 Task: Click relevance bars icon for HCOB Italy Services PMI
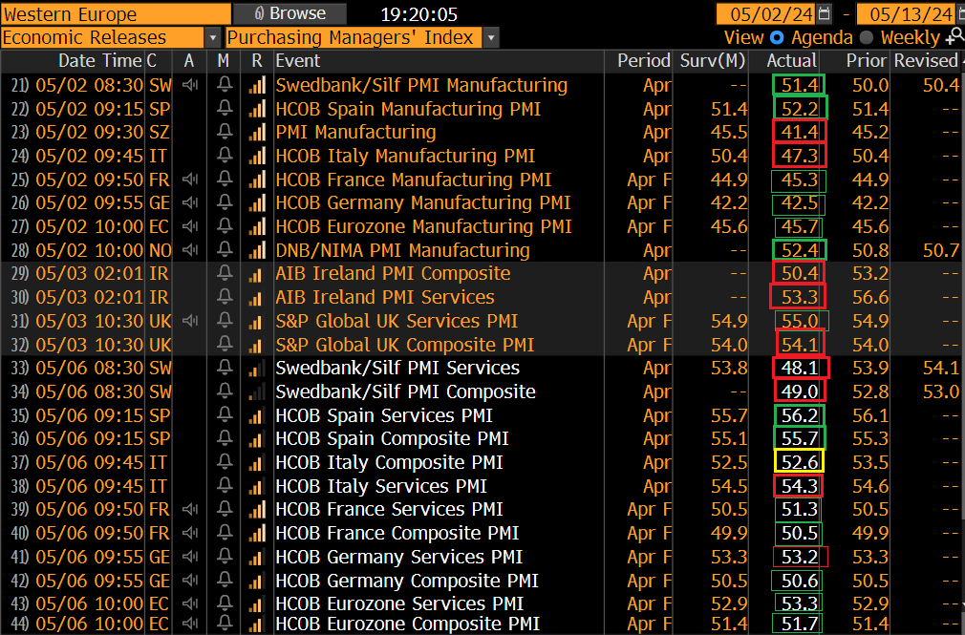coord(257,486)
